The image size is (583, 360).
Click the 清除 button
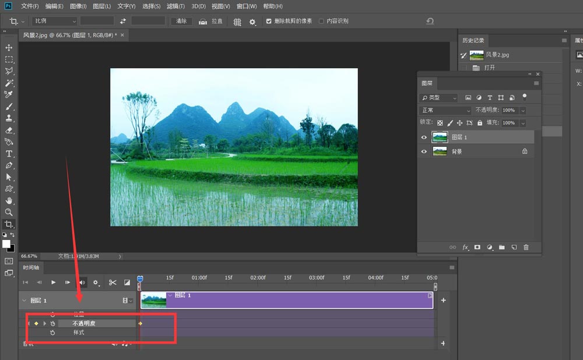click(x=181, y=21)
